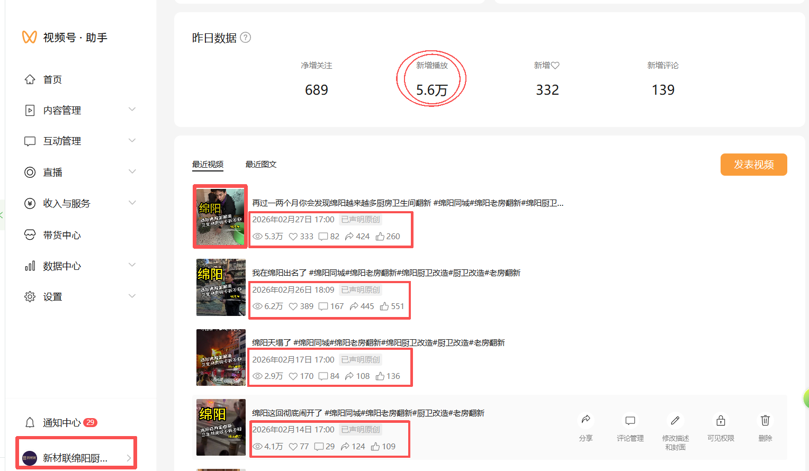Click the 可见权限 lock icon
809x471 pixels.
click(x=721, y=420)
